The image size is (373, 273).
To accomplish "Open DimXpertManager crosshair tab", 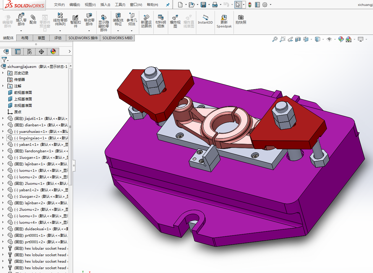I will (41, 52).
